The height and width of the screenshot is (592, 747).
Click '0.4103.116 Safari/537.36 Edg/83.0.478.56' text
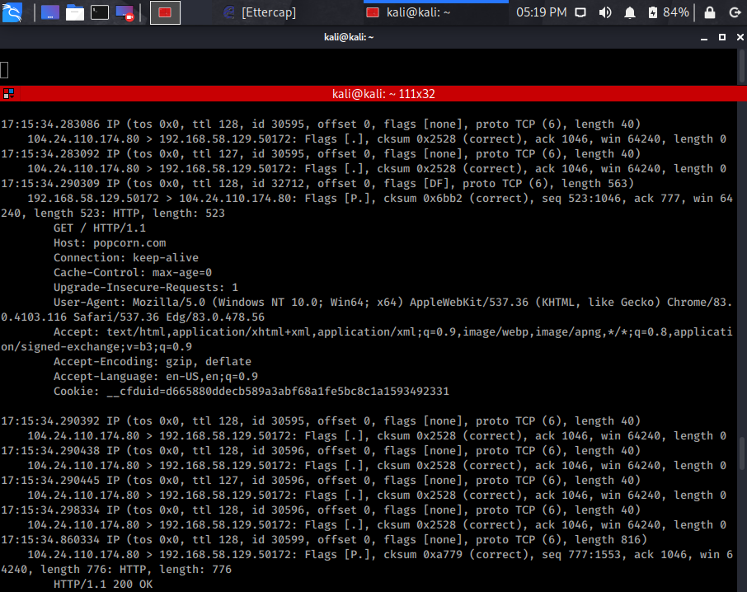tap(133, 317)
